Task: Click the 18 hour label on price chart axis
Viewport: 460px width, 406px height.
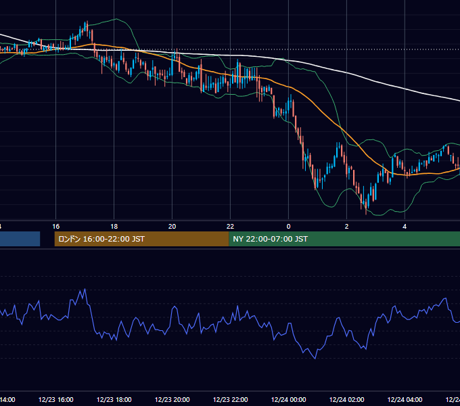Action: pyautogui.click(x=114, y=227)
